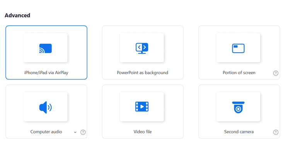Open help for Second camera
Screen dimensions: 288x158
[x=276, y=132]
